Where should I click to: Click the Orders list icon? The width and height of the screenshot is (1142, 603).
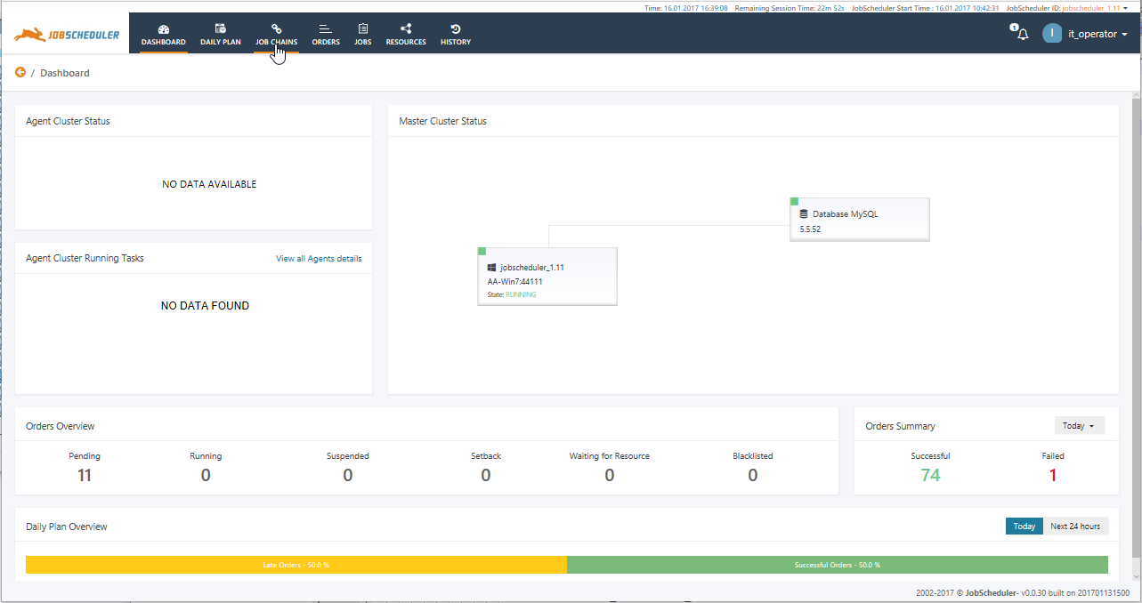point(326,28)
